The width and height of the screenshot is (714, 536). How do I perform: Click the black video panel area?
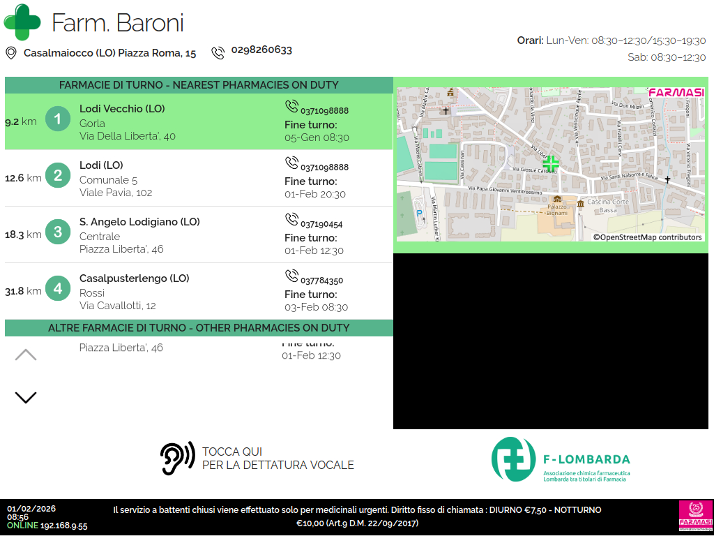[551, 342]
